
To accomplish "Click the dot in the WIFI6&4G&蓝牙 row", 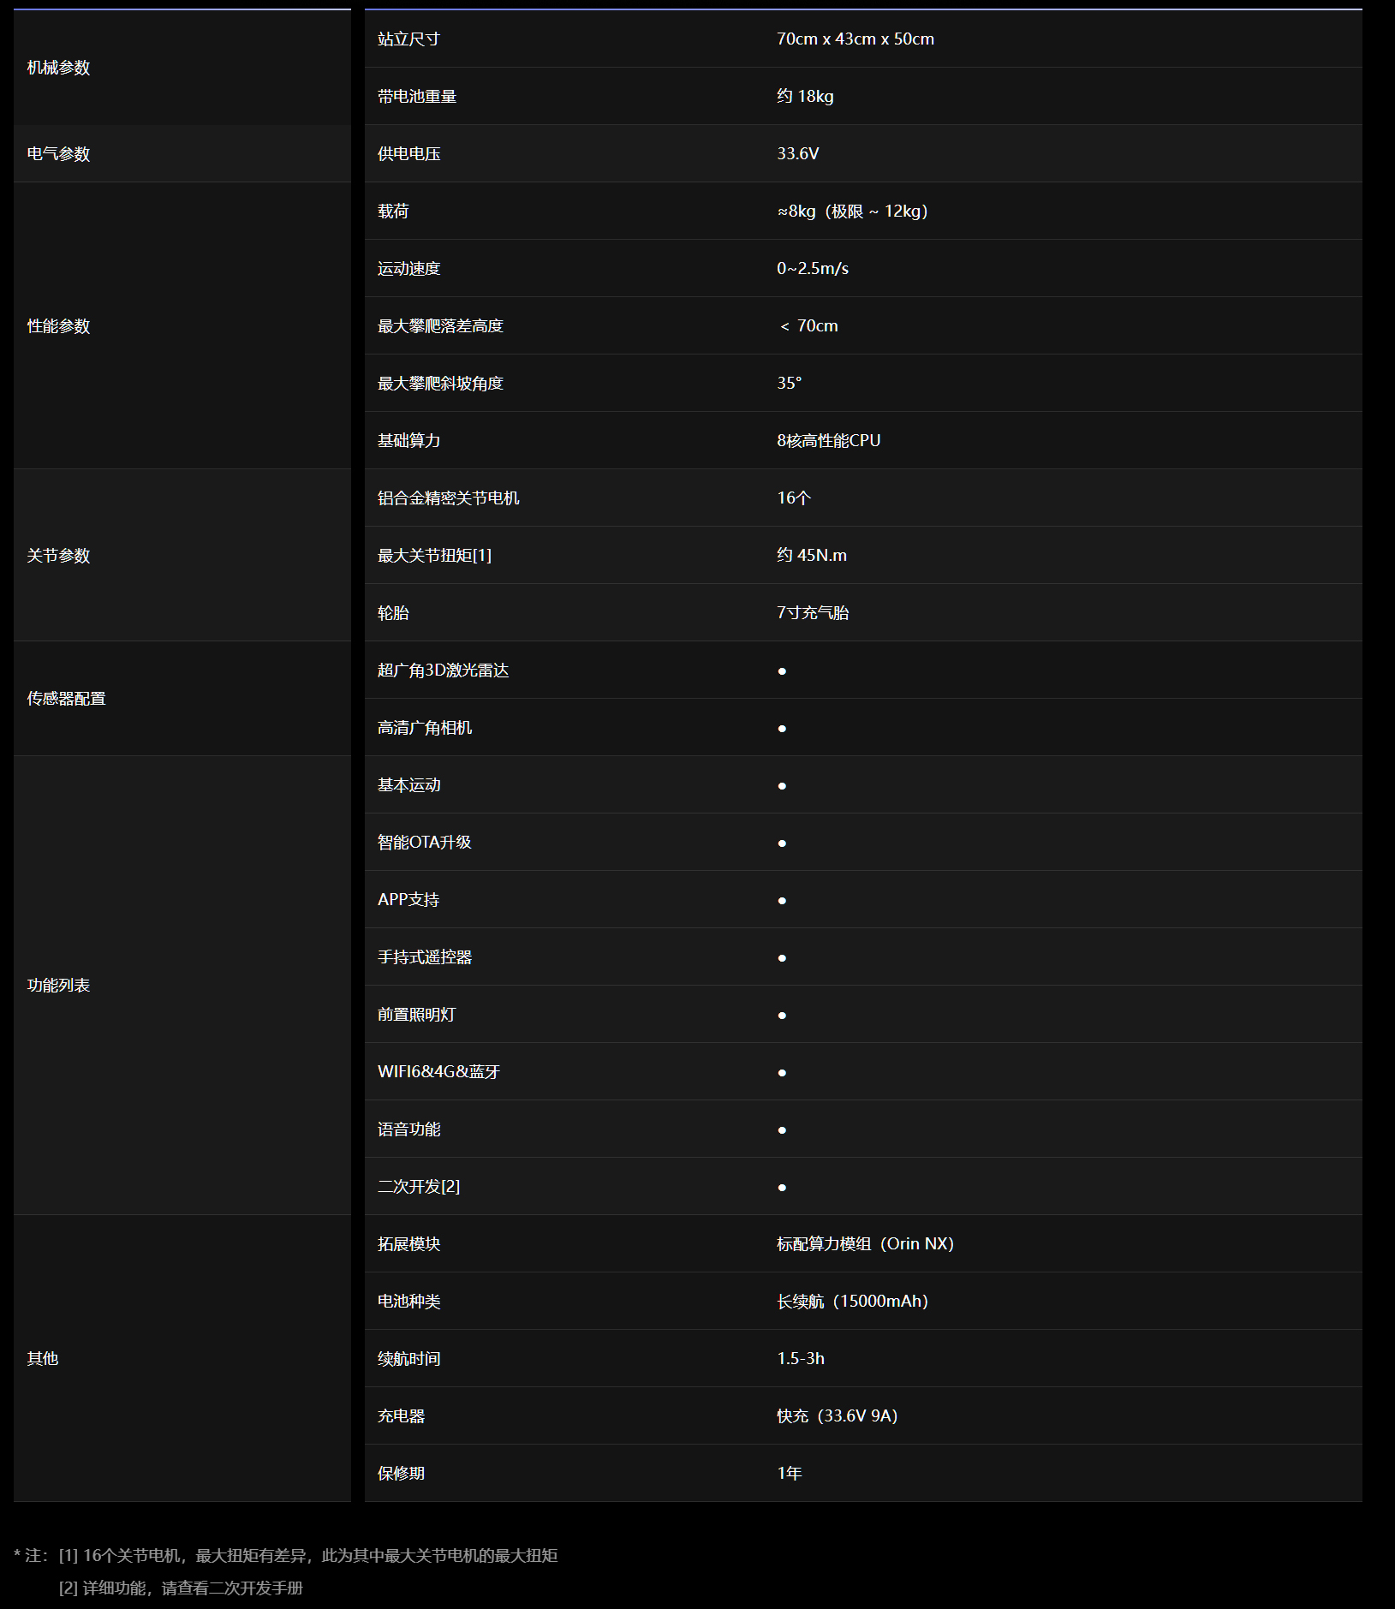I will (x=782, y=1073).
